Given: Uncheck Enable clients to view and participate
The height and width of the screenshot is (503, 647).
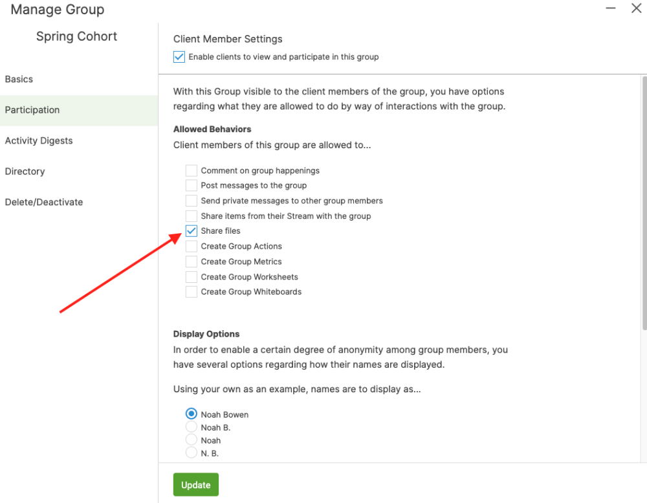Looking at the screenshot, I should tap(179, 57).
